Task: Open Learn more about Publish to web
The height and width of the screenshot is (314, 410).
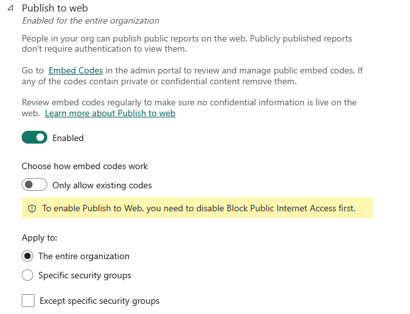Action: (x=110, y=113)
